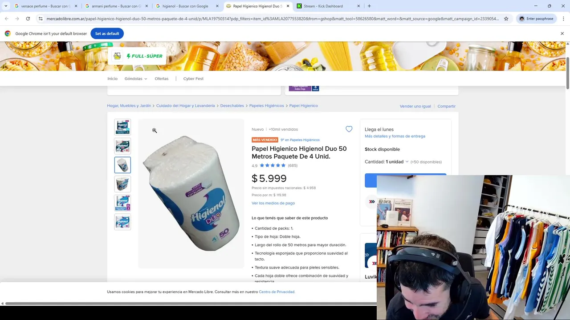This screenshot has height=320, width=570.
Task: Select the first product thumbnail
Action: [122, 127]
